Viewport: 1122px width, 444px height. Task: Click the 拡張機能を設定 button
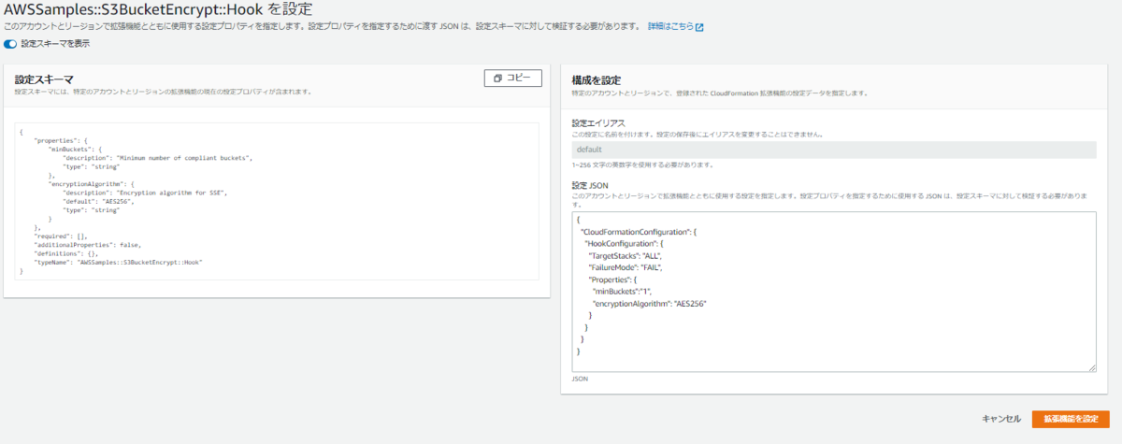(1071, 419)
